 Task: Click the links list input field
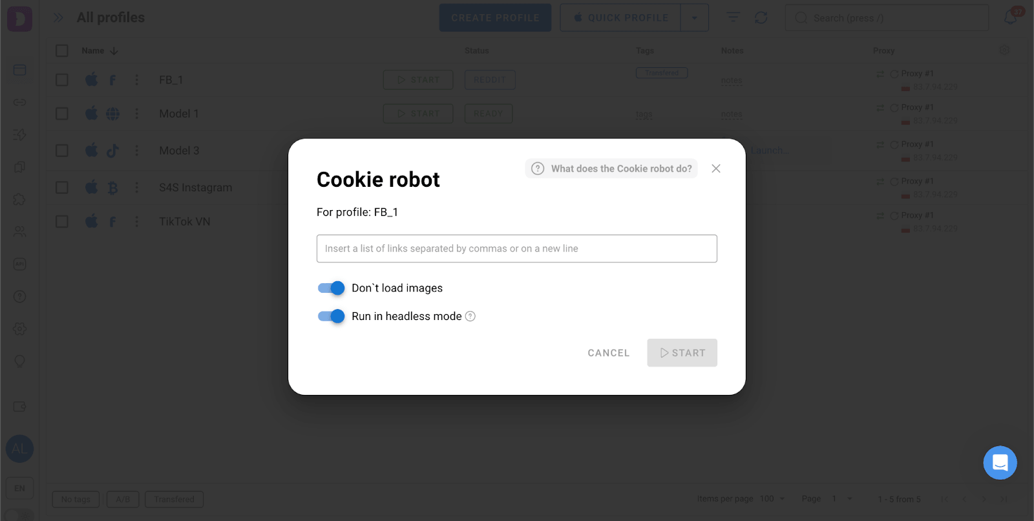pyautogui.click(x=516, y=249)
